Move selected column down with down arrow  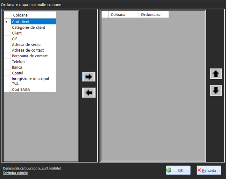pos(215,90)
